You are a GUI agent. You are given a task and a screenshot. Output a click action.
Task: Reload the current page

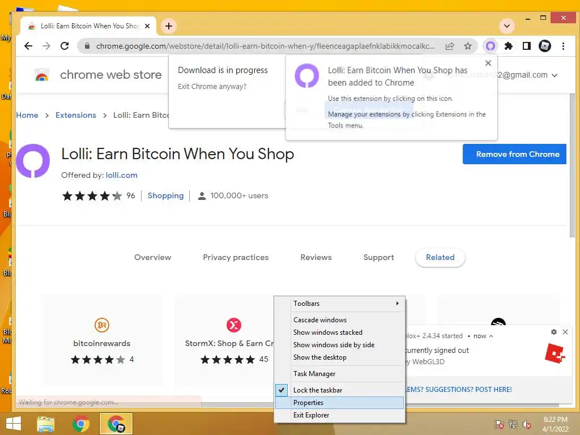coord(65,46)
